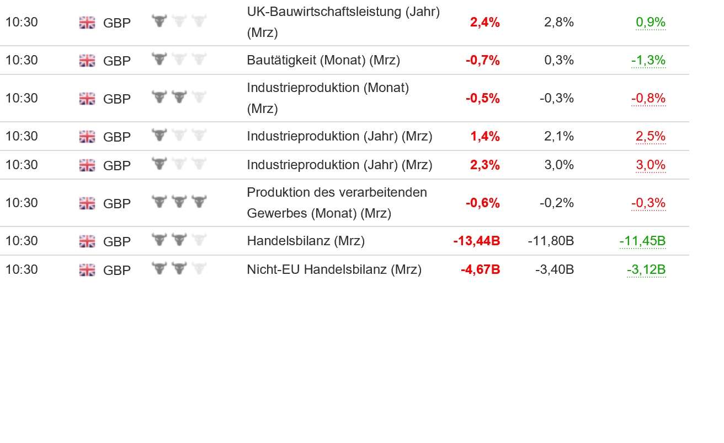The width and height of the screenshot is (724, 443).
Task: Click actual value -13,44B in Handelsbilanz row
Action: click(x=477, y=241)
